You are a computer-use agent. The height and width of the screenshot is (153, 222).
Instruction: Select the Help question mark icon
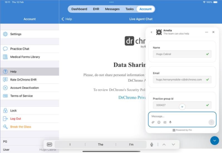(5, 72)
